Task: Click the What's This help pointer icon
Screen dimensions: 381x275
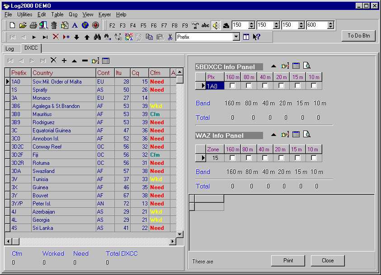Action: click(x=256, y=37)
